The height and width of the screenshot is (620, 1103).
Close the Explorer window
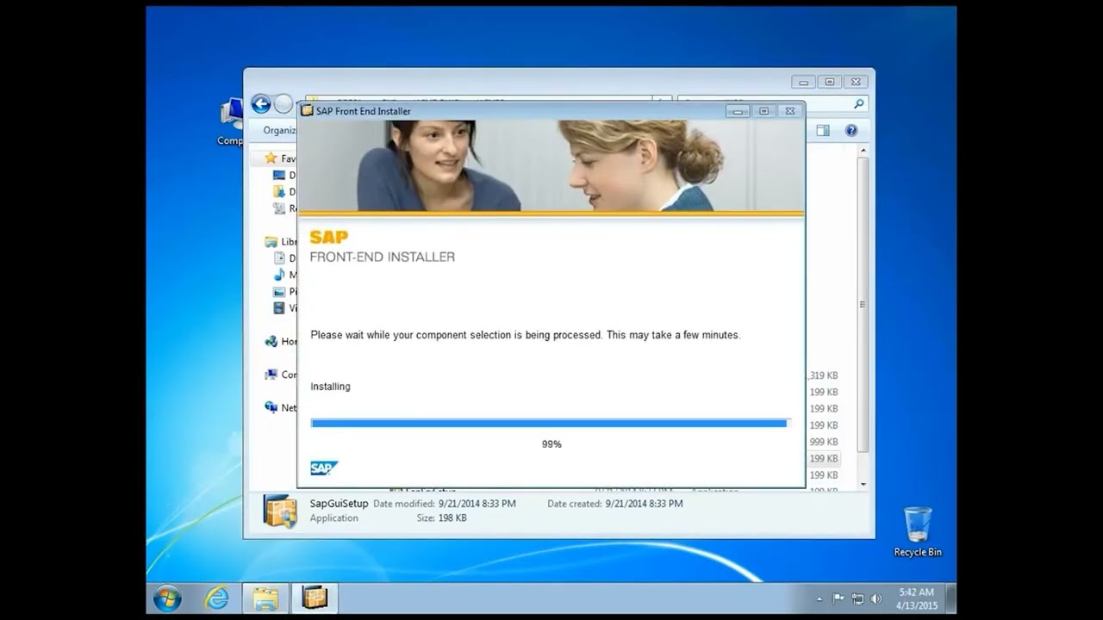[x=855, y=82]
